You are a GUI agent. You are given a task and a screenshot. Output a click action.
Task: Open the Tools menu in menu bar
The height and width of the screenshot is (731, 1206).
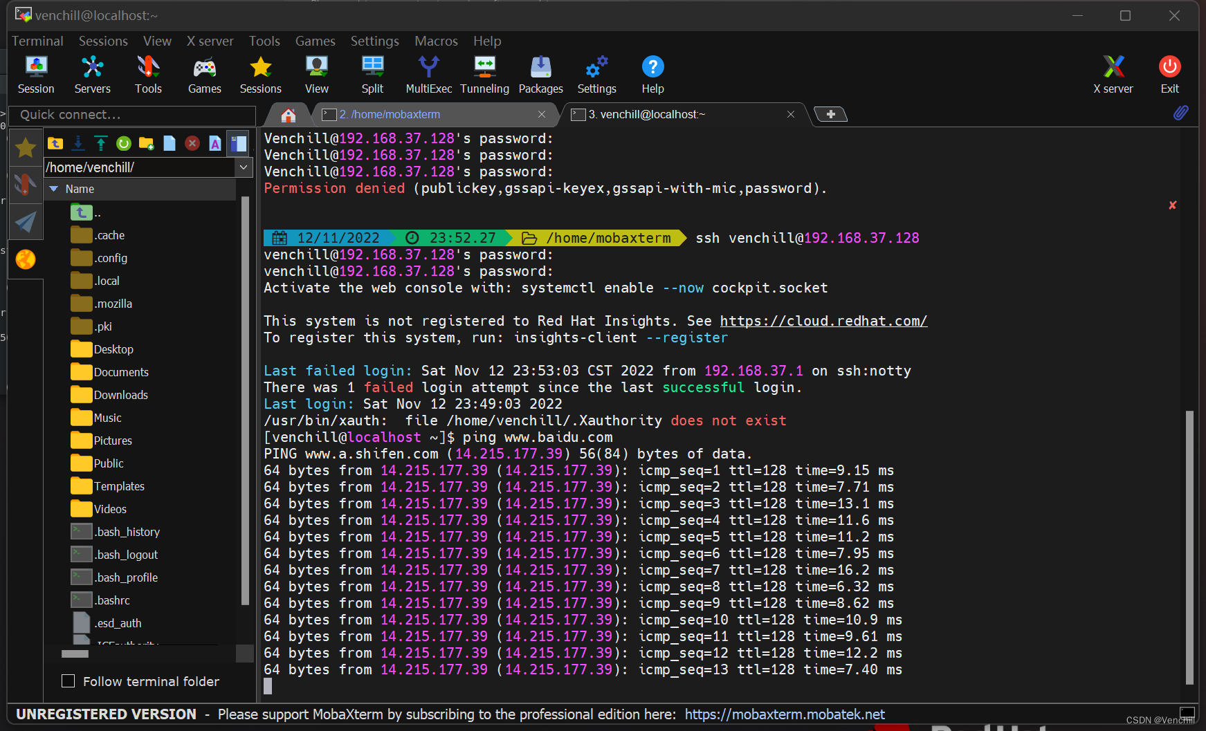click(264, 41)
